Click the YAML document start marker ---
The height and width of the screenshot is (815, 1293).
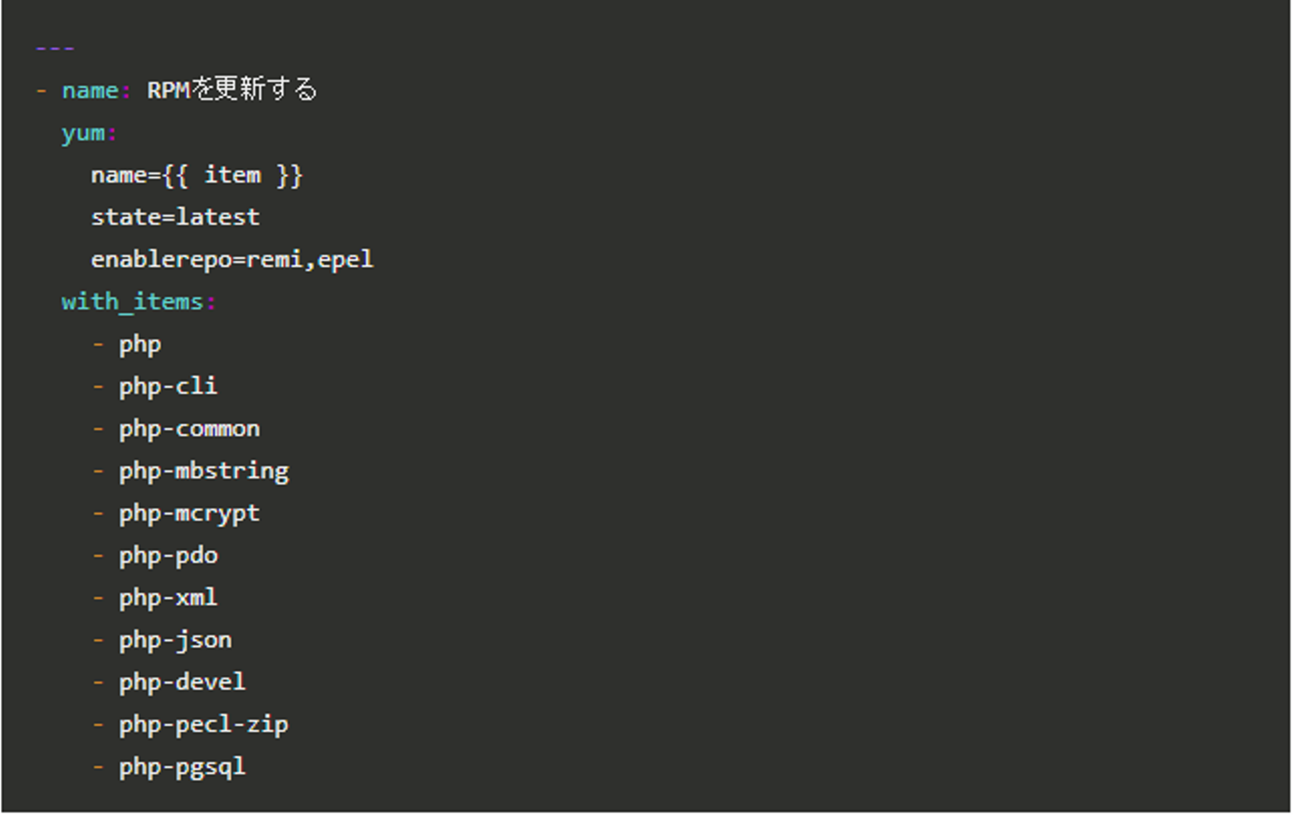point(55,48)
